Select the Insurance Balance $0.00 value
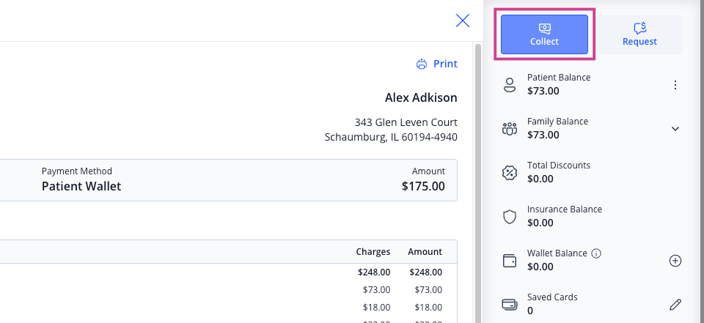Screen dimensions: 704x323 (540, 223)
